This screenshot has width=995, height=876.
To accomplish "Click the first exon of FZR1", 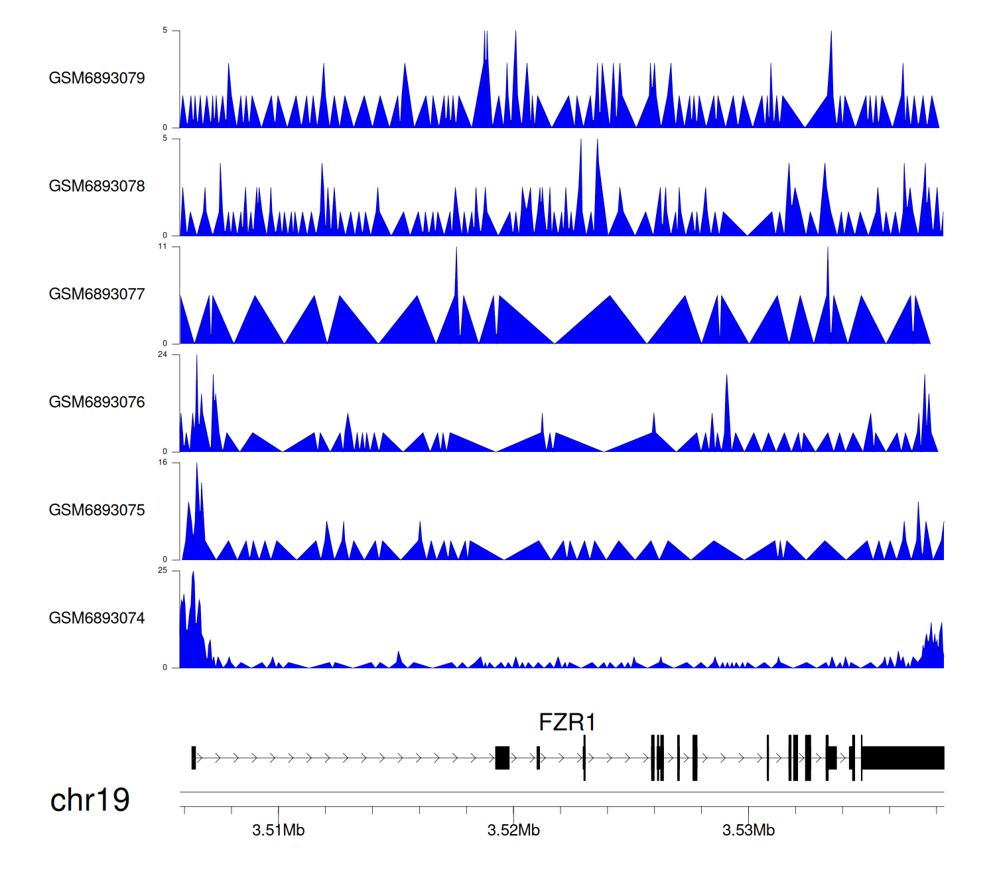I will (194, 758).
